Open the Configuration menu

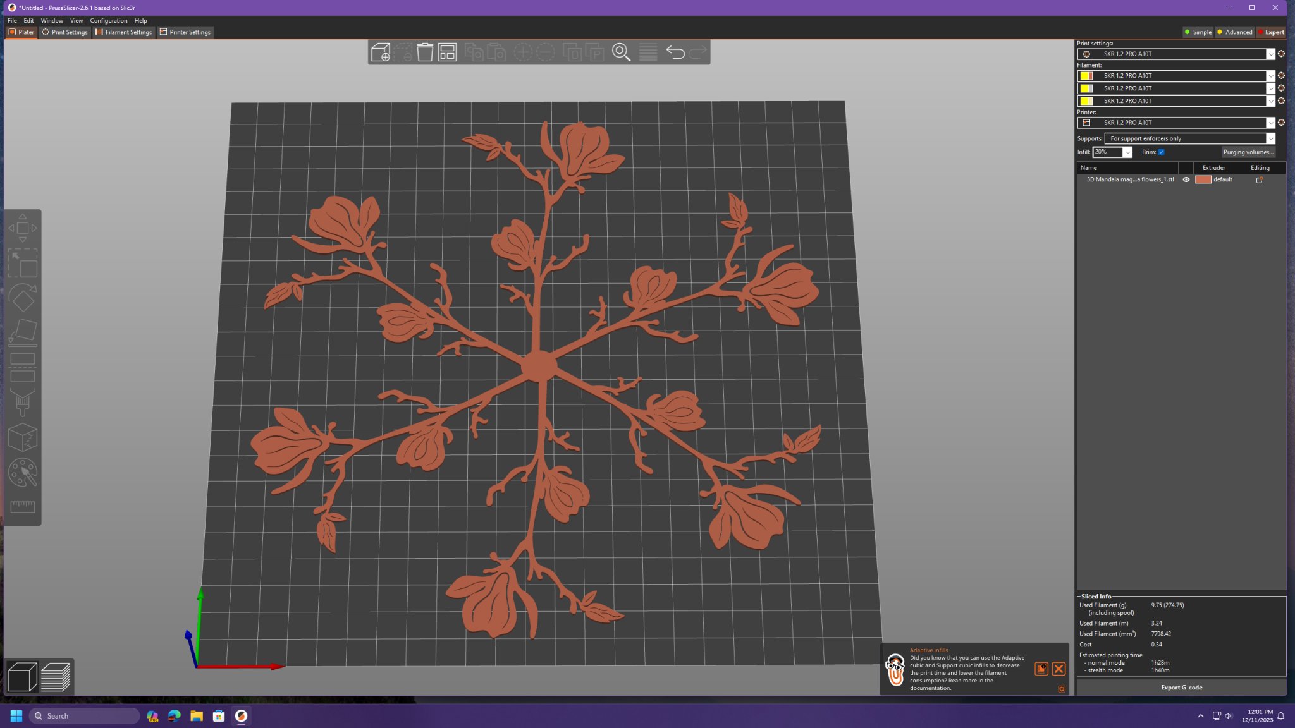tap(108, 21)
